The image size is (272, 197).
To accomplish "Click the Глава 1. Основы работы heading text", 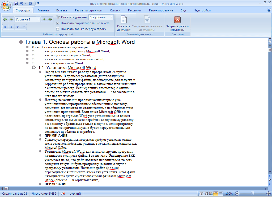I will [80, 42].
